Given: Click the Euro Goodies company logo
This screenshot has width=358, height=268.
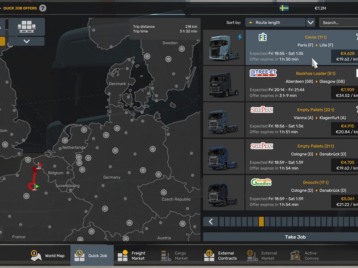Looking at the screenshot, I should point(261,182).
